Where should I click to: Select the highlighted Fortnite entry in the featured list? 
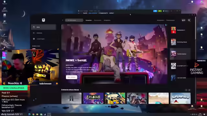[x=180, y=54]
